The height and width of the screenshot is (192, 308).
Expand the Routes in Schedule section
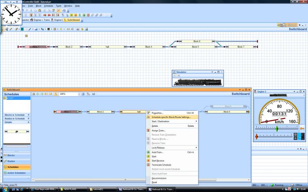(x=28, y=119)
